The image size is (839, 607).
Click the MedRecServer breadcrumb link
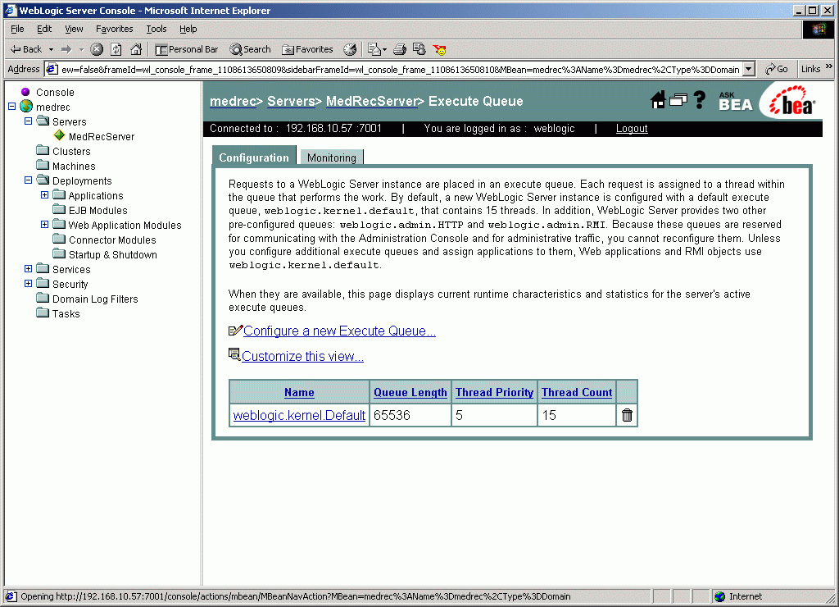pyautogui.click(x=371, y=101)
